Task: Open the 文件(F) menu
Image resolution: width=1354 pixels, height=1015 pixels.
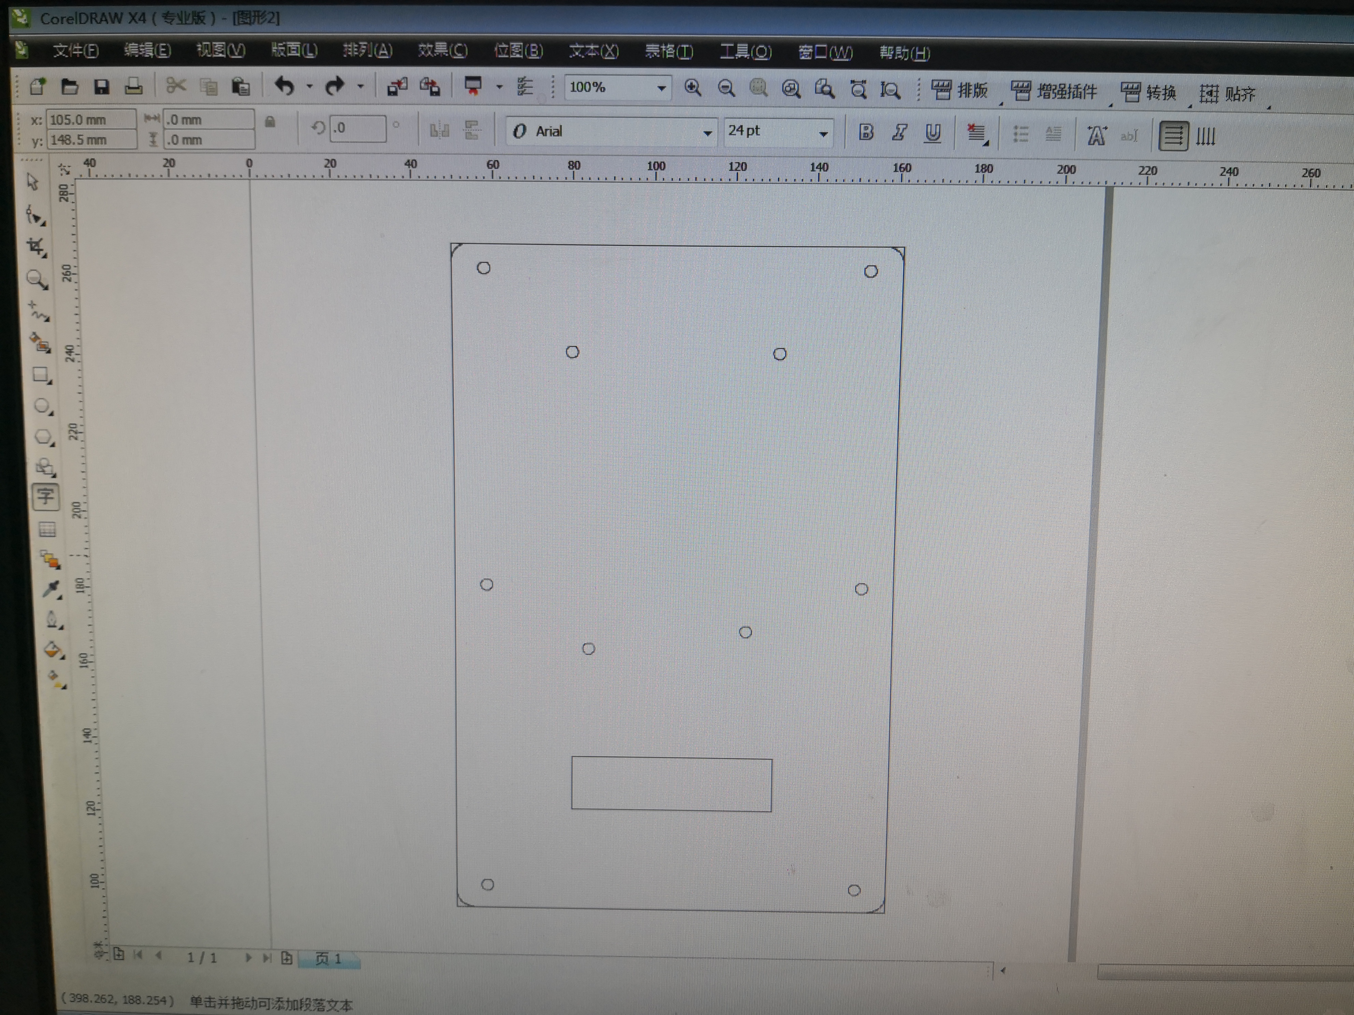Action: [x=75, y=51]
